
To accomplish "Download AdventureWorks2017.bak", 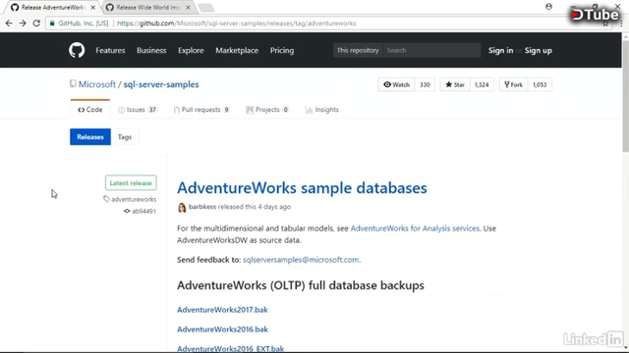I will pos(222,310).
